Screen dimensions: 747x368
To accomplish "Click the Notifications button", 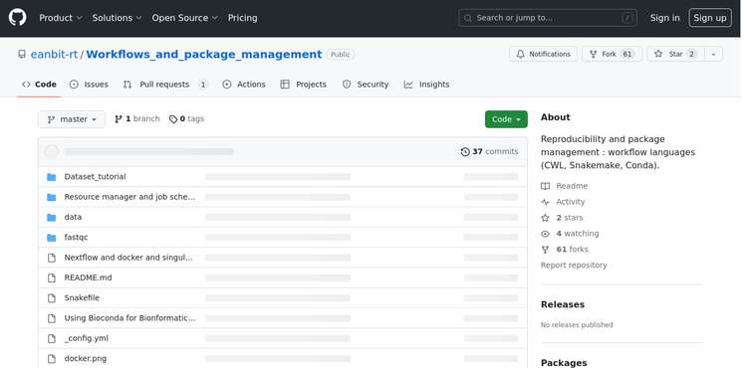I will coord(543,54).
